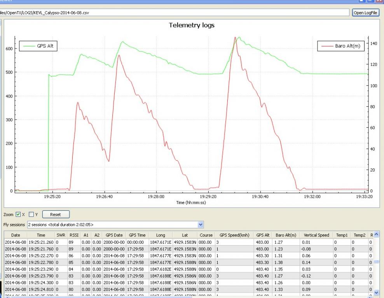Click the green GPS Alt chart legend
384x298 pixels.
tap(37, 46)
